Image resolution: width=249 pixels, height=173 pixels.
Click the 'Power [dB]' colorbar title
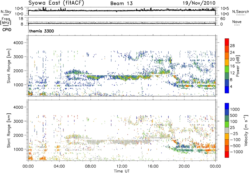click(x=237, y=66)
